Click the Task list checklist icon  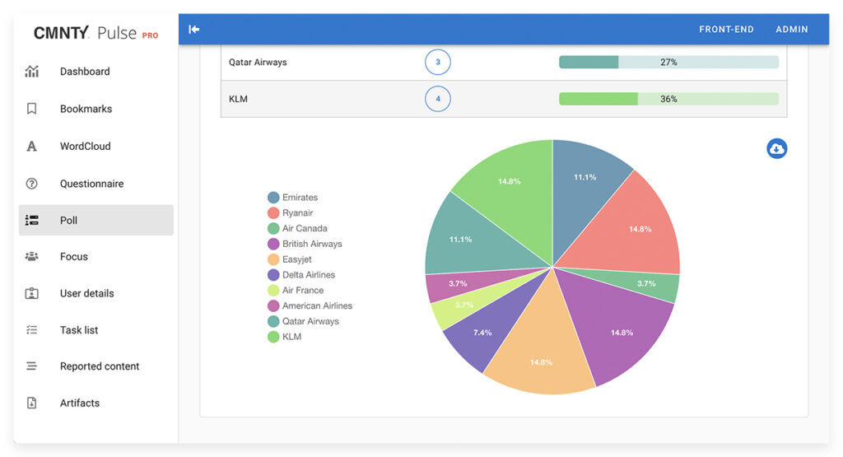tap(32, 329)
